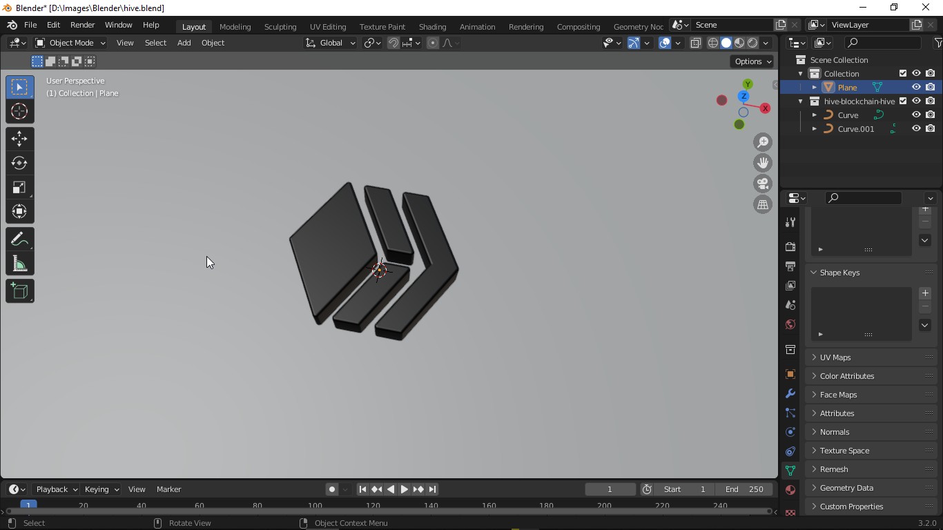This screenshot has height=530, width=943.
Task: Collapse the Shape Keys panel
Action: point(871,273)
